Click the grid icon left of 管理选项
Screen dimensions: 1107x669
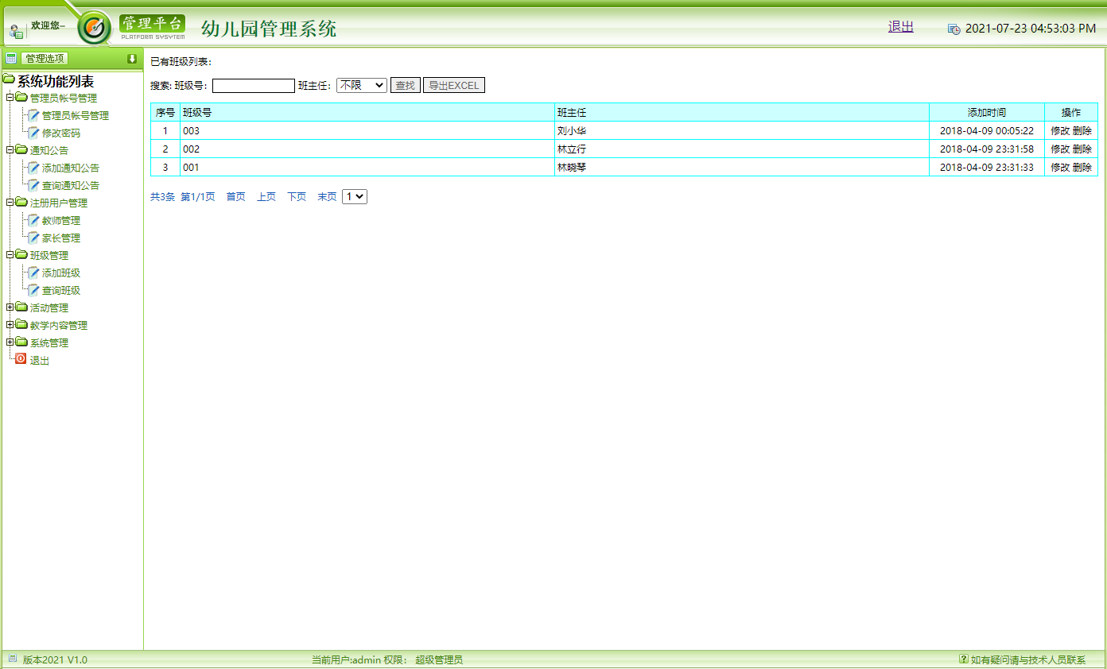[10, 57]
